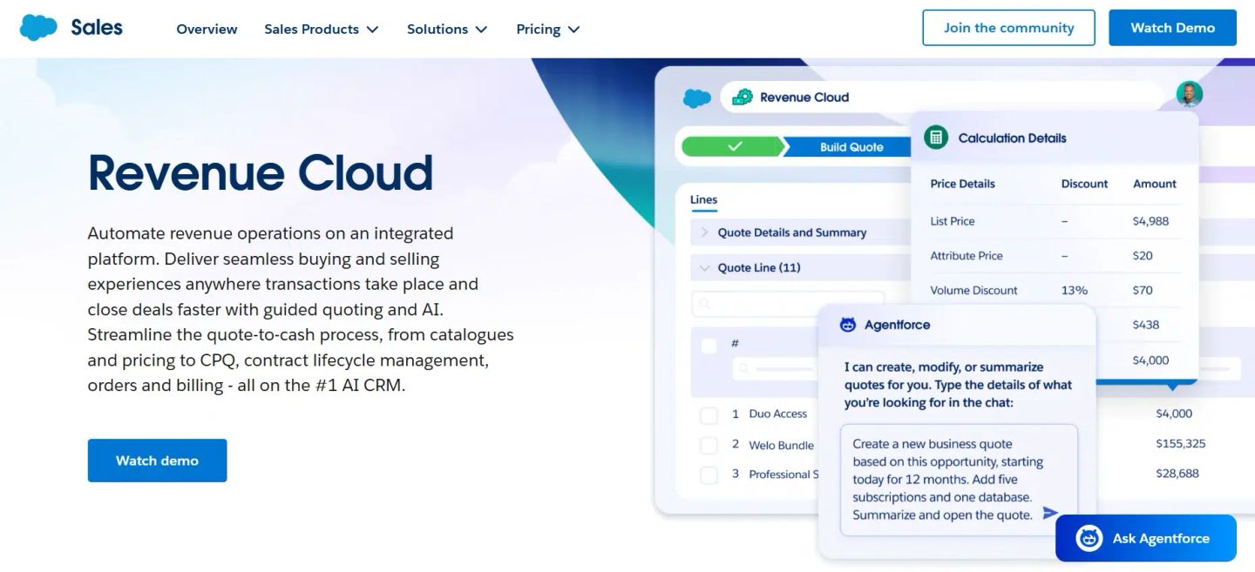This screenshot has width=1255, height=572.
Task: Click the send arrow icon in chat box
Action: click(1050, 513)
